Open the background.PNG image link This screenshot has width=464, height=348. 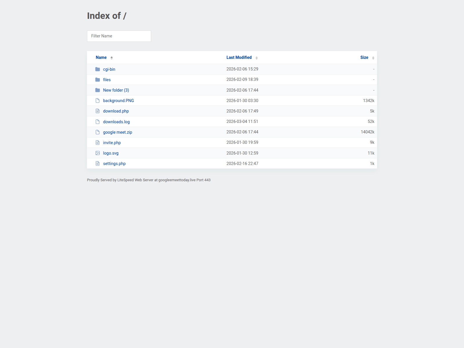[x=118, y=100]
